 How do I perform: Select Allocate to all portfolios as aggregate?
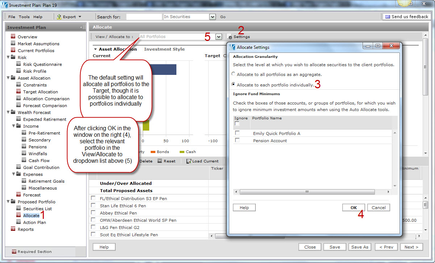(x=233, y=74)
